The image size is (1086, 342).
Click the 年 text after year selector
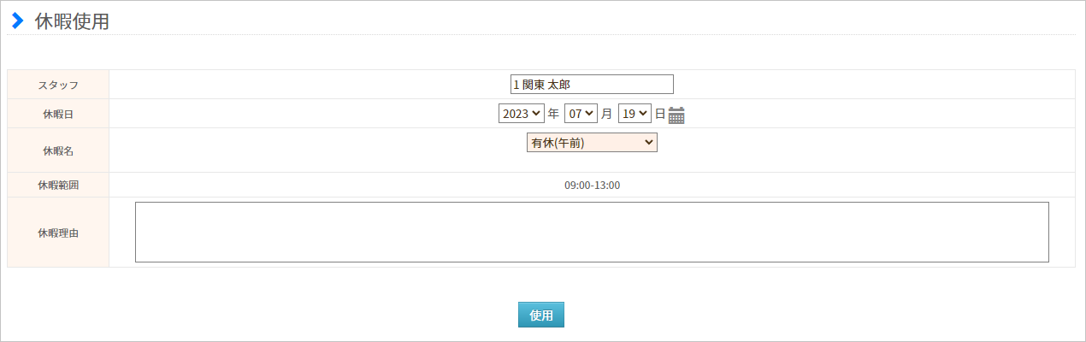553,113
